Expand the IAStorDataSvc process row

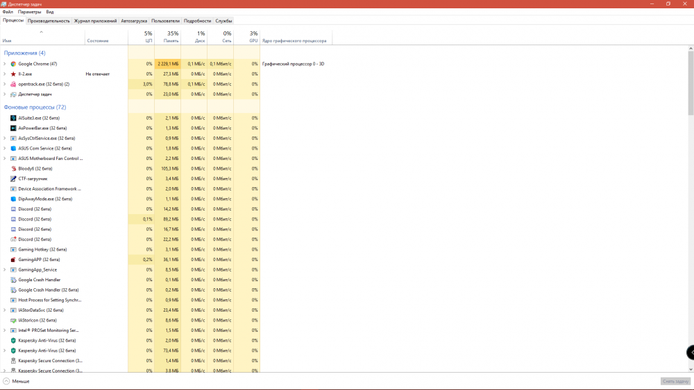point(5,310)
